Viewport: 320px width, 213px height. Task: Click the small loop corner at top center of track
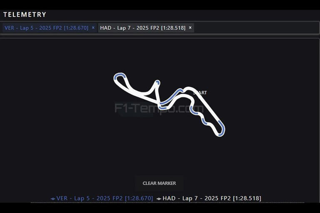click(x=157, y=83)
